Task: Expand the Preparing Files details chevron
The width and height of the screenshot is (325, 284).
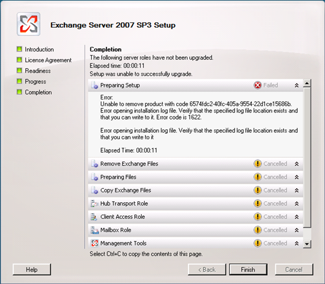Action: pos(297,177)
